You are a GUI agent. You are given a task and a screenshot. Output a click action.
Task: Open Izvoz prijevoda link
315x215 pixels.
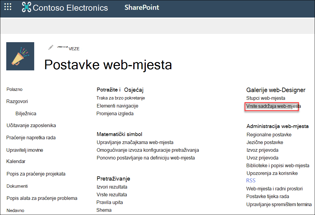coord(262,150)
